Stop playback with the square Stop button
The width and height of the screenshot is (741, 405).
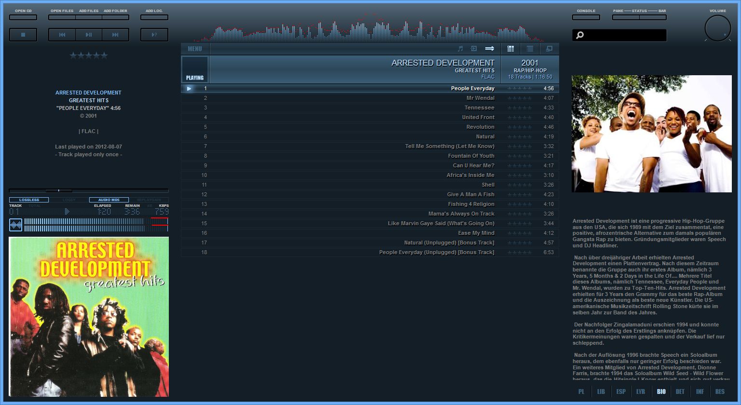click(x=23, y=35)
